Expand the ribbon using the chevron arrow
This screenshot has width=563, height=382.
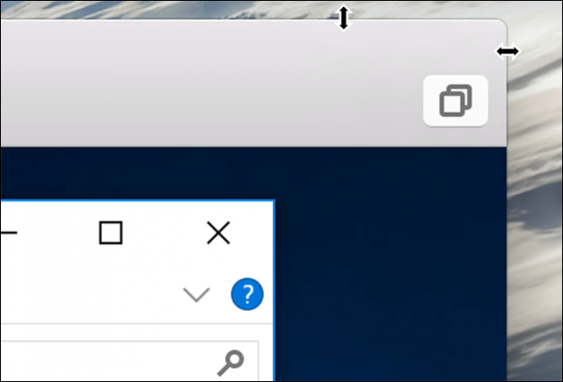[x=196, y=295]
